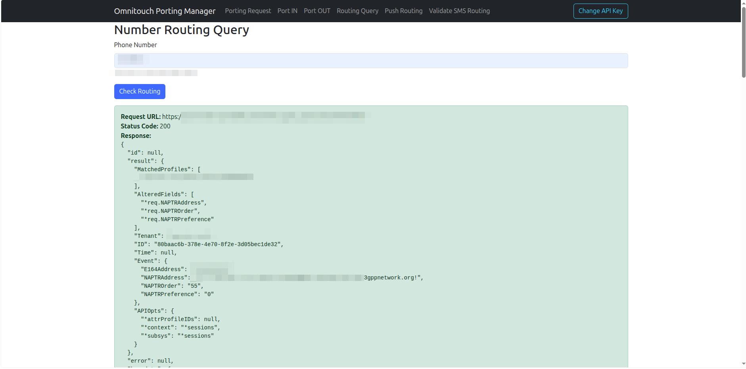
Task: Click the "AlteredFields" key line
Action: [164, 194]
